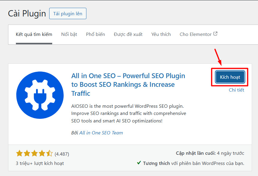Visit the All in One SEO Team author link
The image size is (258, 176).
click(101, 133)
